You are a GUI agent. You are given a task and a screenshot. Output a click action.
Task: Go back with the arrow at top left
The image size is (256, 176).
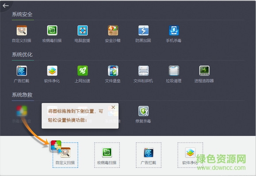pos(6,6)
